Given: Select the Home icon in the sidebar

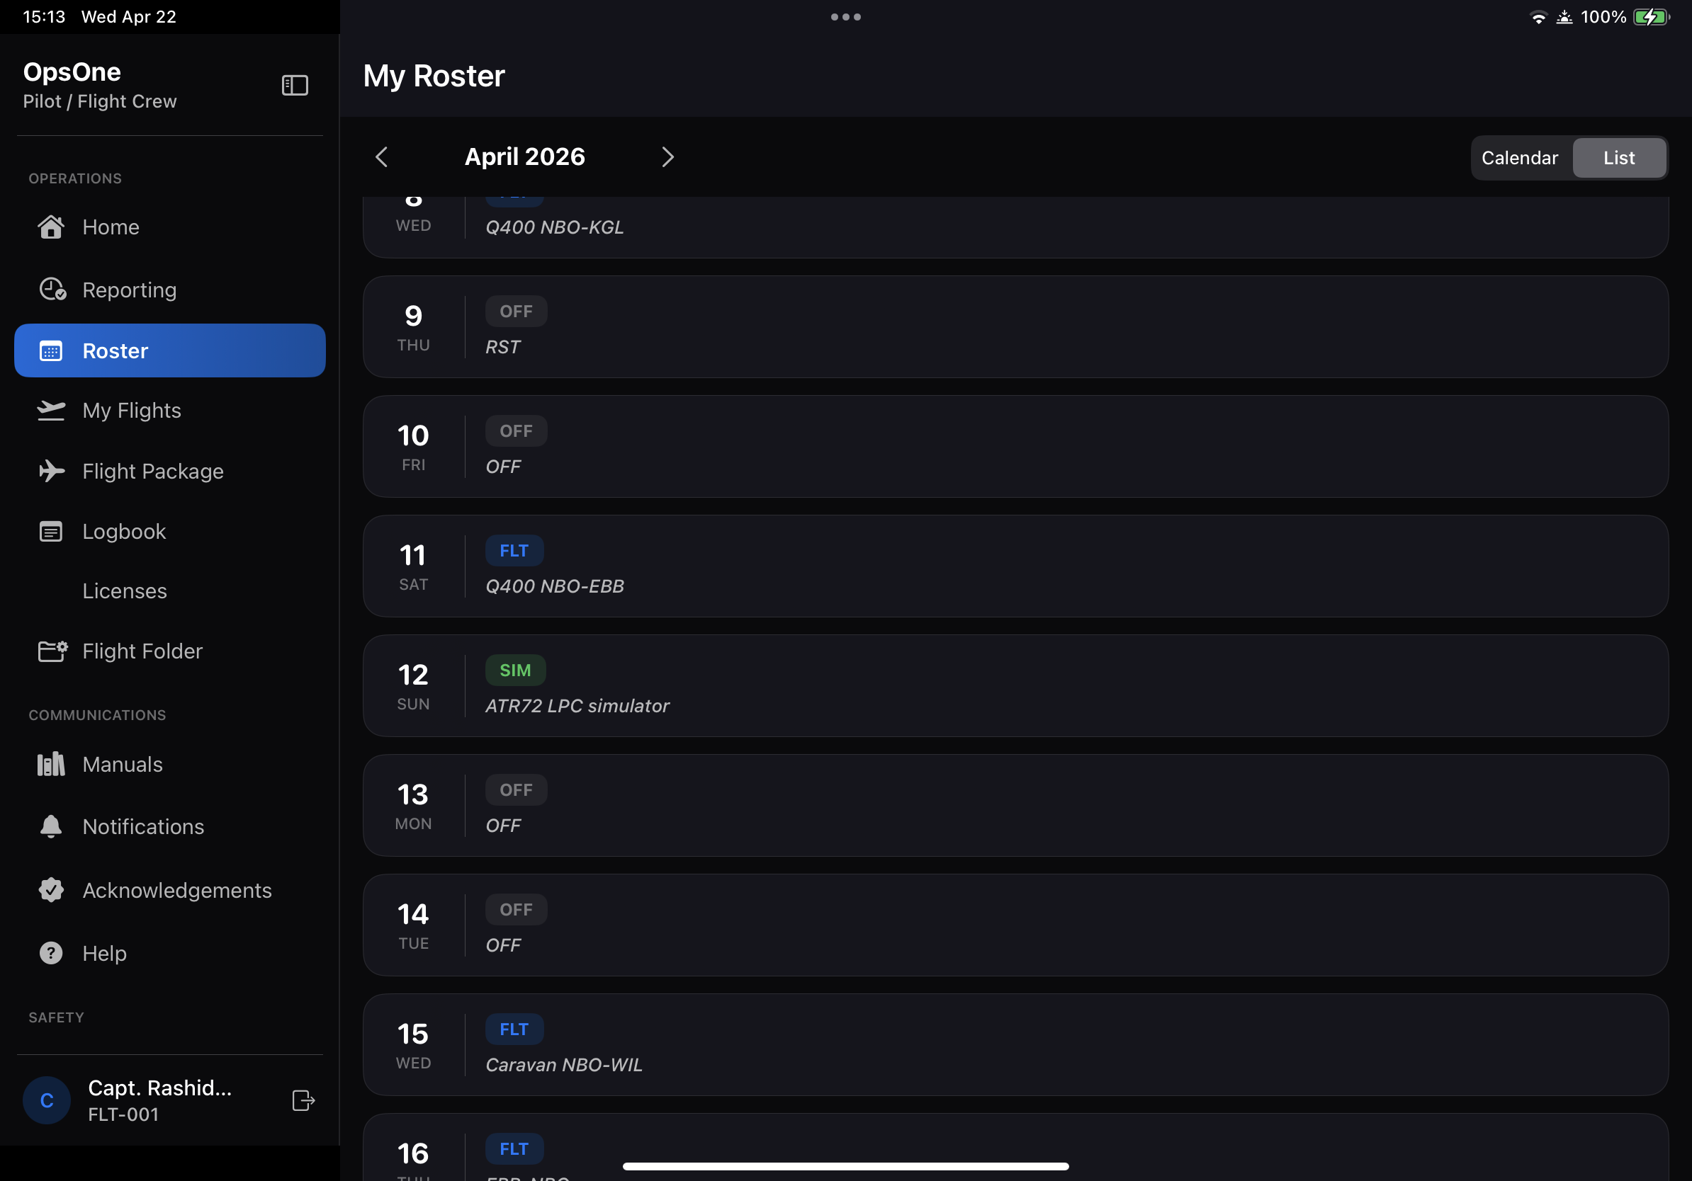Looking at the screenshot, I should (x=51, y=227).
